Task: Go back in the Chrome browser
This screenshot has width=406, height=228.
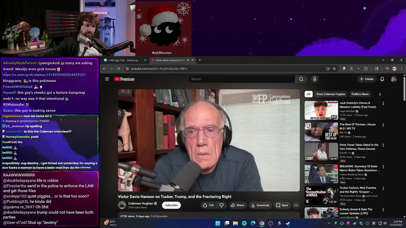Action: (x=104, y=69)
